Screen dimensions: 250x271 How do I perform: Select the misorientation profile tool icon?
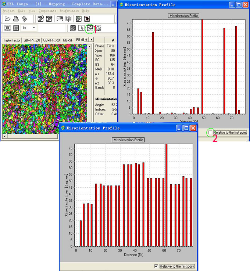point(89,28)
